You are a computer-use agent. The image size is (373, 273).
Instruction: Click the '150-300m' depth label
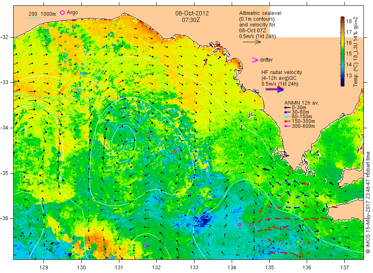303,122
